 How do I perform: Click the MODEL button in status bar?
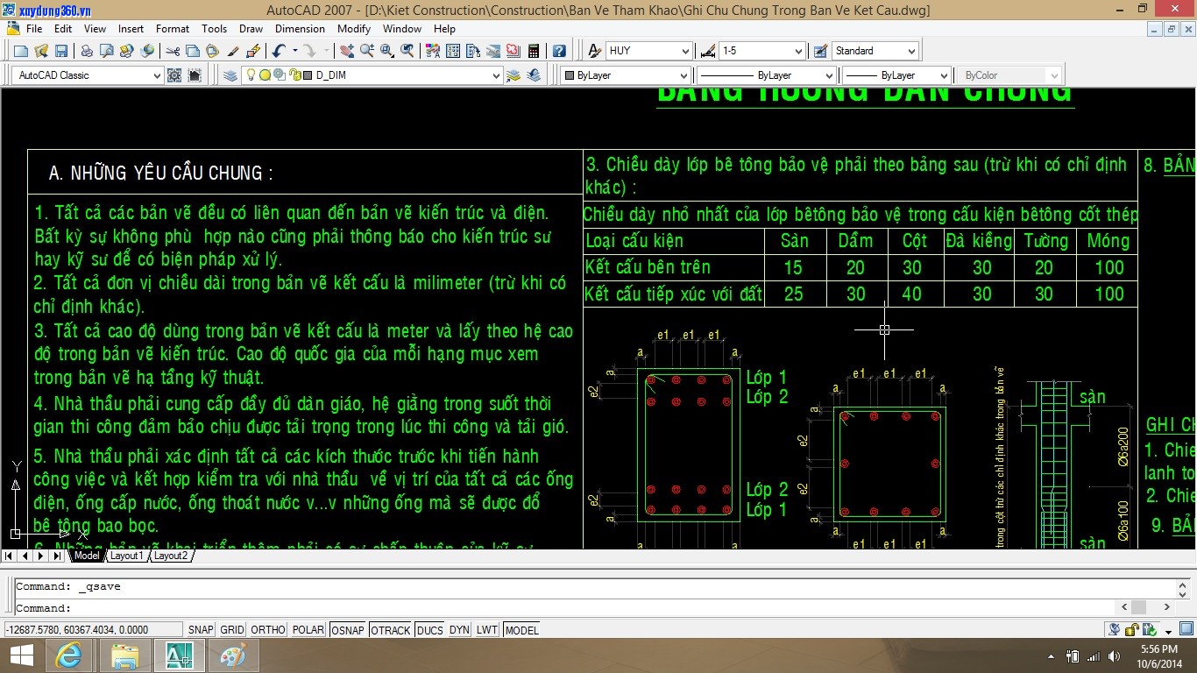point(522,629)
